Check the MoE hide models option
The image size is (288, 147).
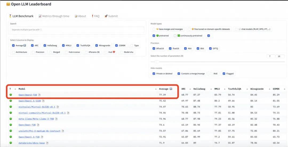click(x=211, y=73)
